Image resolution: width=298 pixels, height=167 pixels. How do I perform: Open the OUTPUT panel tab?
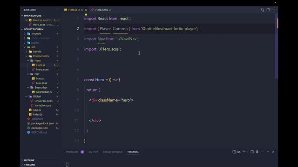93,152
